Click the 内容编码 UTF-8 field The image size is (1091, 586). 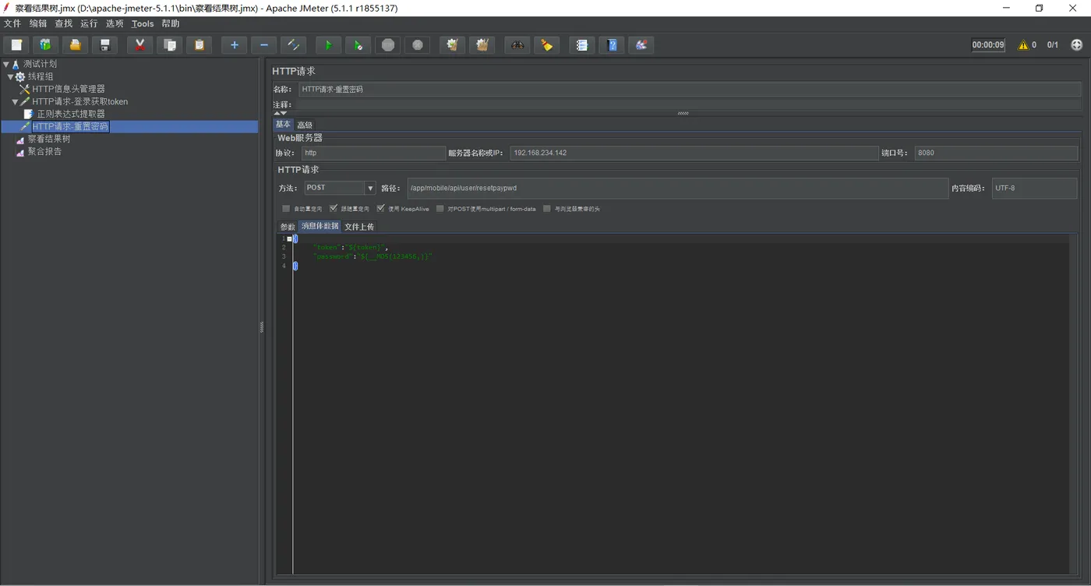pyautogui.click(x=1034, y=188)
